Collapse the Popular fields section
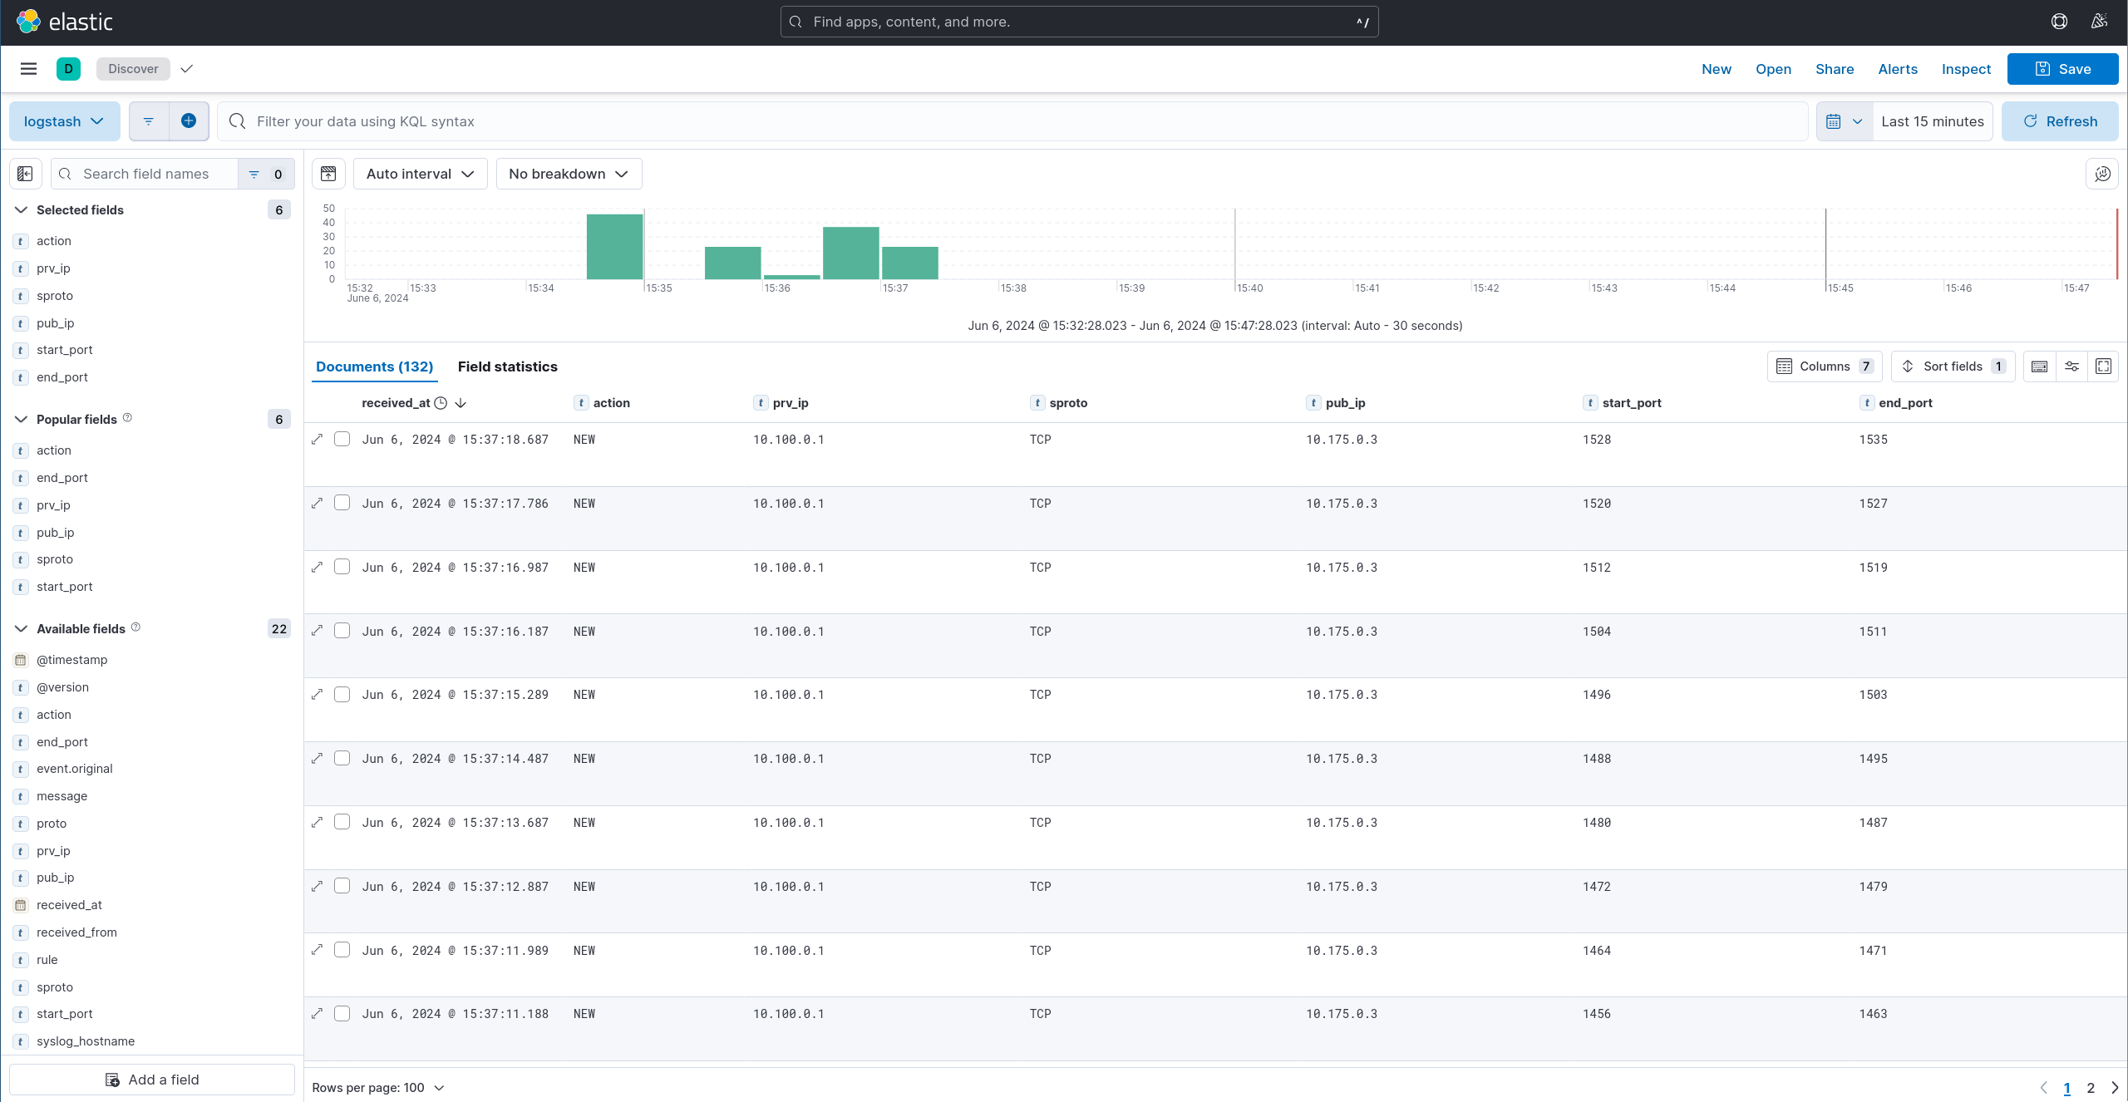This screenshot has height=1102, width=2128. point(22,420)
